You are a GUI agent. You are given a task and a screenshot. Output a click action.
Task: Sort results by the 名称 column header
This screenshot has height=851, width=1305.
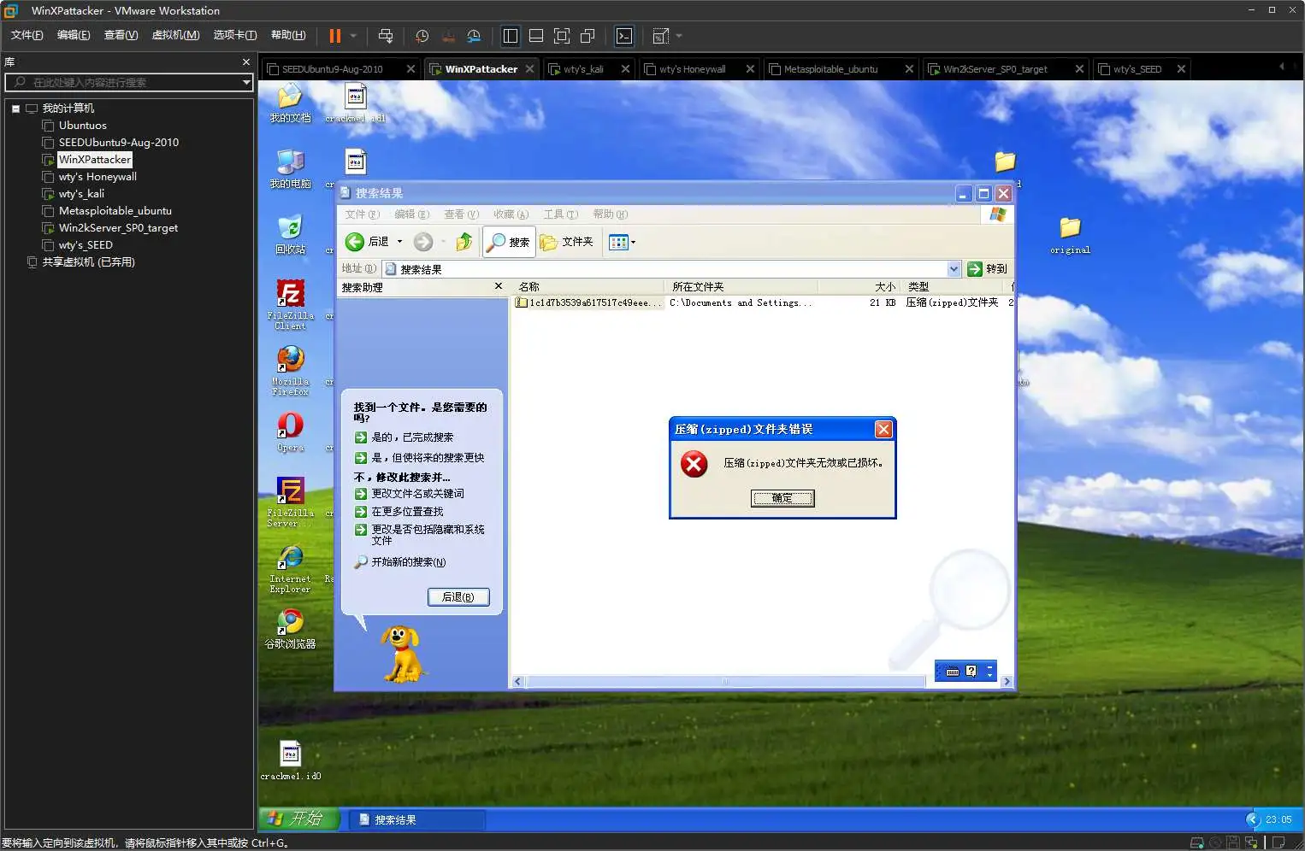pos(589,287)
